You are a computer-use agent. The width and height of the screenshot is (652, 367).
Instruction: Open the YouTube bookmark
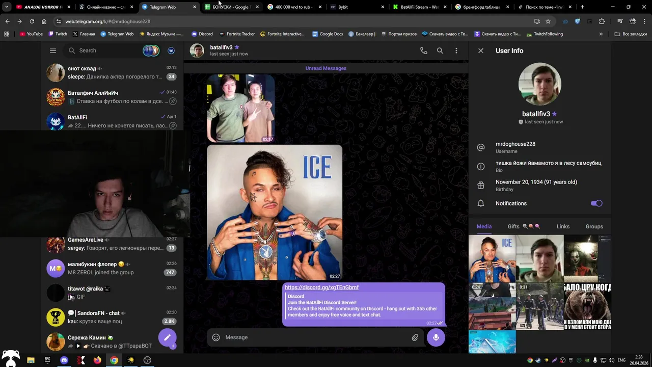31,34
